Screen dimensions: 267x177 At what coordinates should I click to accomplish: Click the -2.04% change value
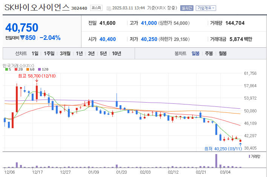pyautogui.click(x=50, y=38)
